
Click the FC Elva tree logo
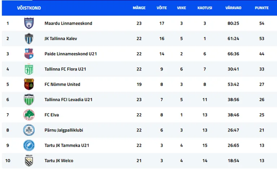[x=29, y=115]
